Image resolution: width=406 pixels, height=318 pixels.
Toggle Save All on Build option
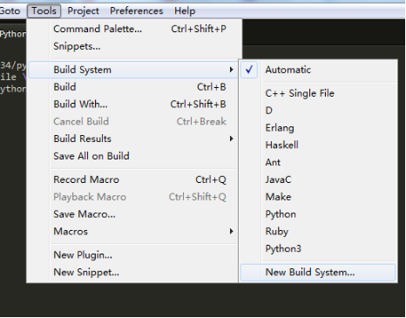(133, 156)
